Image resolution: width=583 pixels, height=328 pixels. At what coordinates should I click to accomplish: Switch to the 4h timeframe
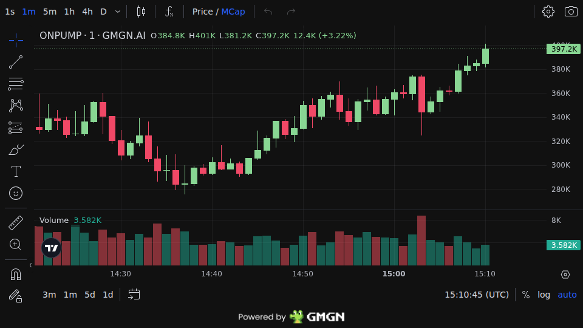point(87,12)
